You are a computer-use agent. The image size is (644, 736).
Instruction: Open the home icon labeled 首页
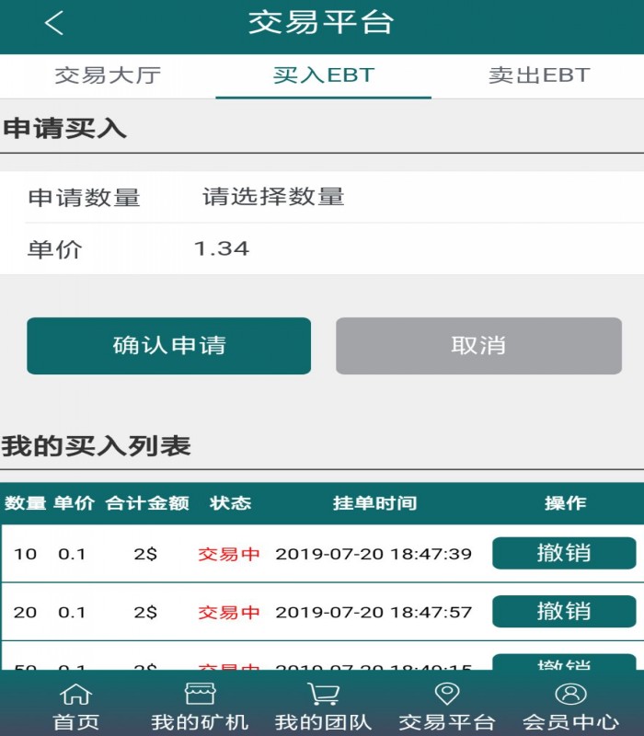(75, 694)
